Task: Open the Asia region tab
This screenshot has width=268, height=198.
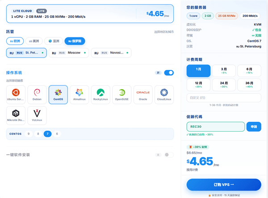Action: pyautogui.click(x=54, y=41)
